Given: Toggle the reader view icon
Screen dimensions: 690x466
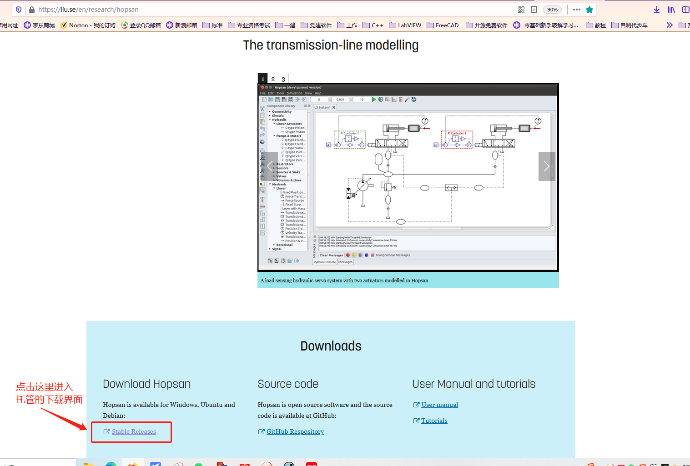Looking at the screenshot, I should point(534,10).
